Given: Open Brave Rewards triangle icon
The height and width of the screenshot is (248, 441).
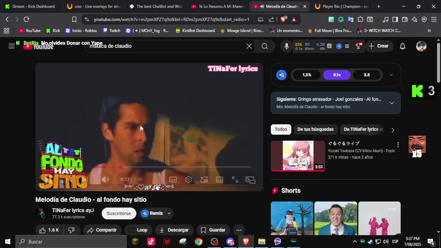Looking at the screenshot, I should coord(294,20).
